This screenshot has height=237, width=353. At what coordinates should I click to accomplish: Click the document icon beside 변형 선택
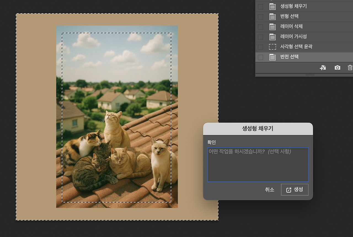tap(272, 17)
